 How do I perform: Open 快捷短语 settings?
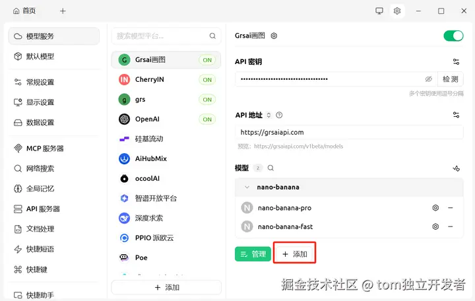(53, 249)
